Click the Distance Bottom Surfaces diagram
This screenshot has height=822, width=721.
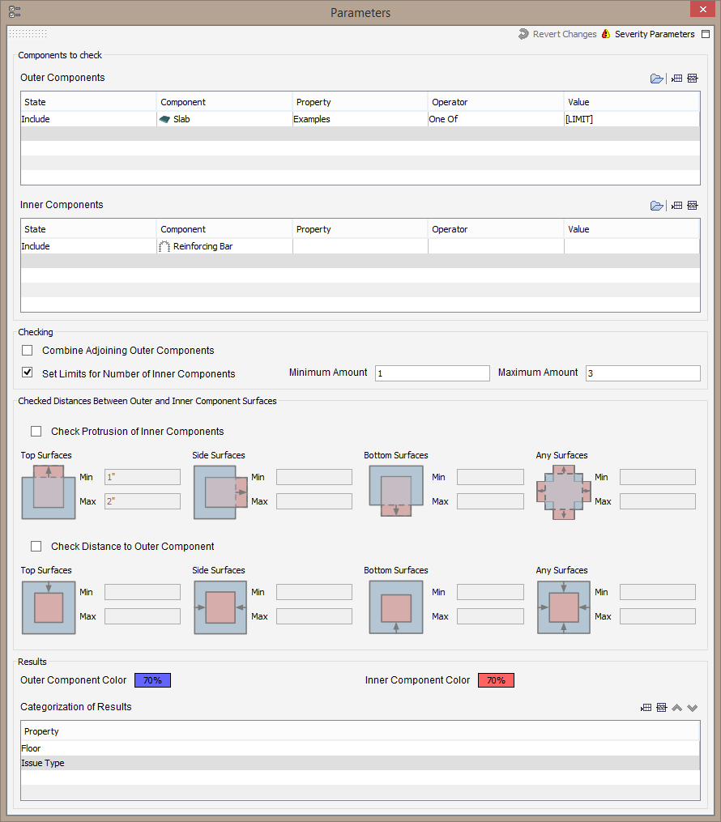[396, 607]
